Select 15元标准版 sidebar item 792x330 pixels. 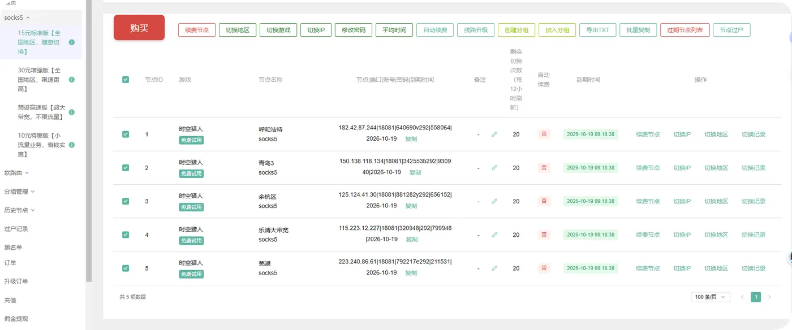(x=41, y=42)
